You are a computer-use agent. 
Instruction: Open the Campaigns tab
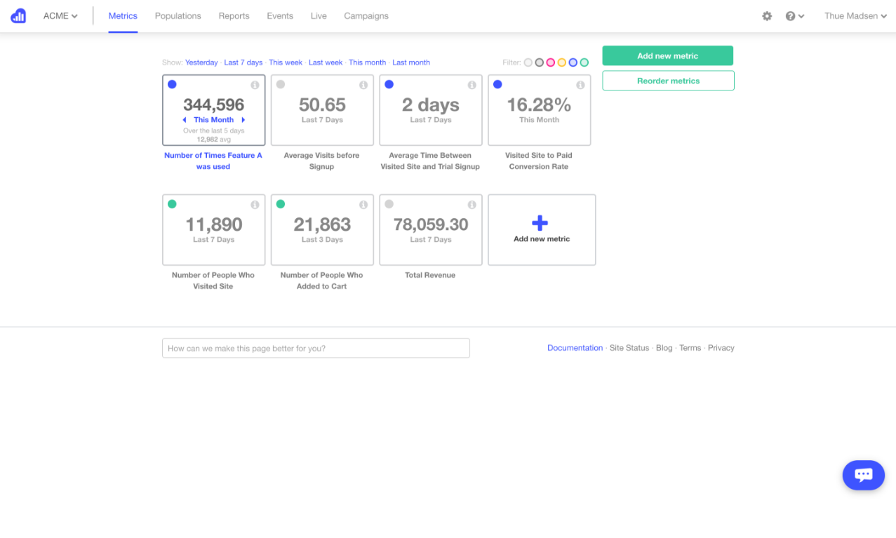[366, 15]
